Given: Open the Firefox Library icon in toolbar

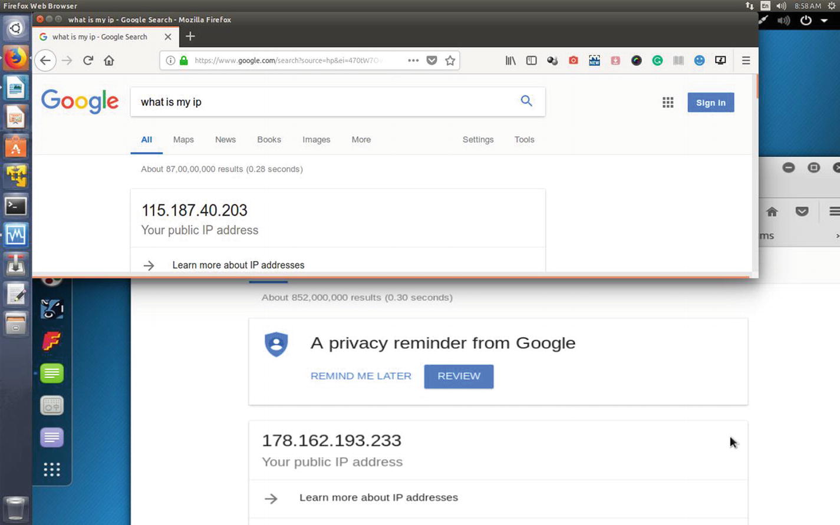Looking at the screenshot, I should [x=510, y=60].
